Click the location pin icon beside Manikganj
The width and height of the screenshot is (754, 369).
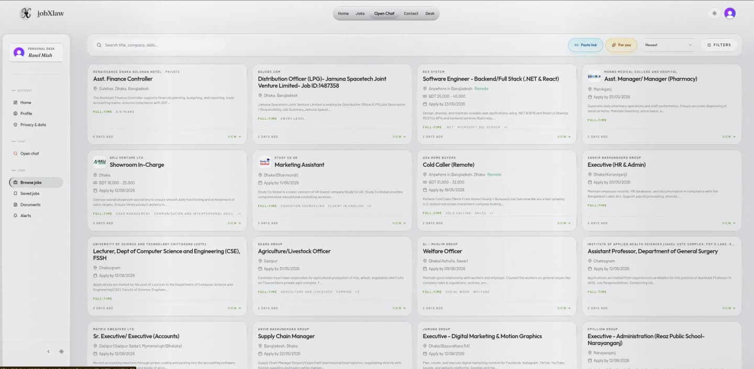590,89
